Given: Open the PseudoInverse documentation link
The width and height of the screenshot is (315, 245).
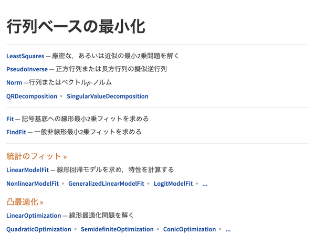Looking at the screenshot, I should [27, 69].
